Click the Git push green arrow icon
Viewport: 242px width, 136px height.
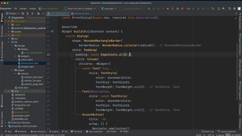coord(203,9)
